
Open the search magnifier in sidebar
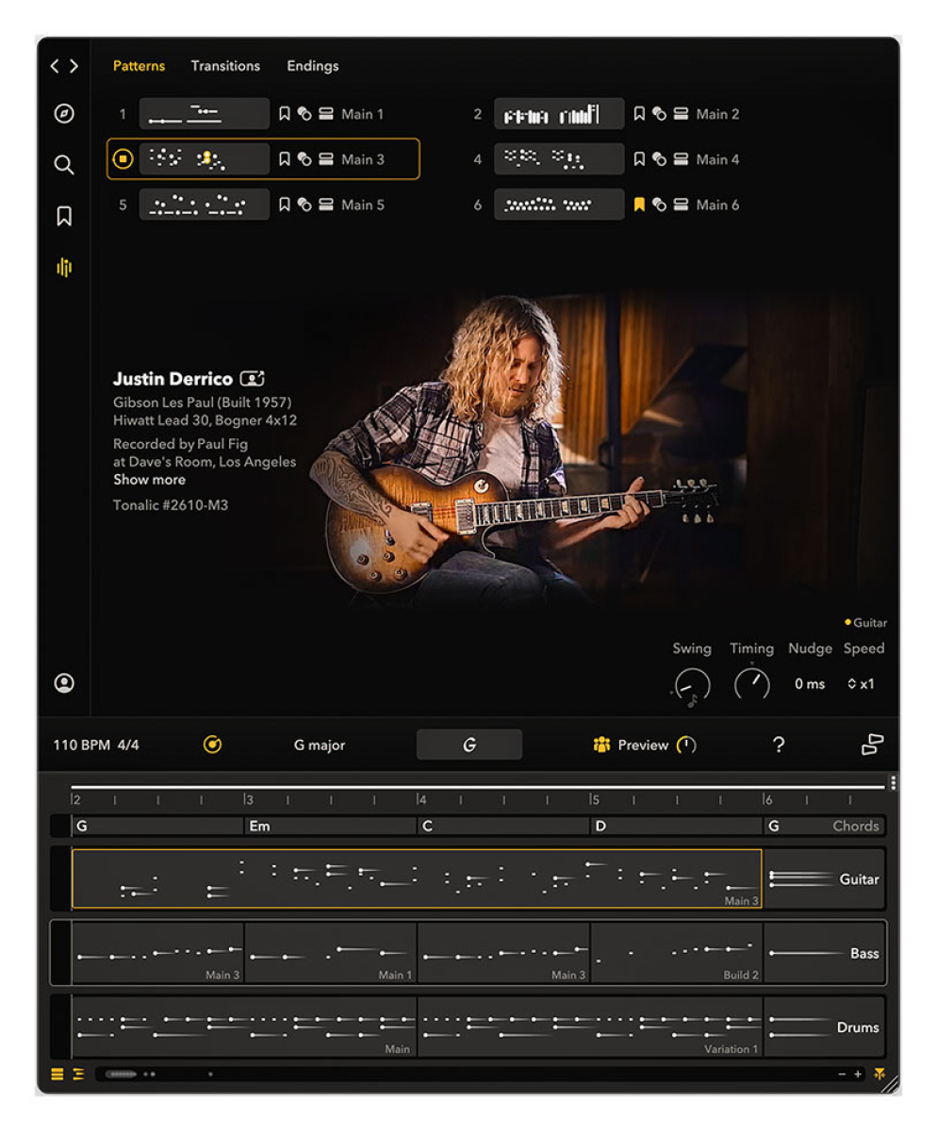point(63,165)
